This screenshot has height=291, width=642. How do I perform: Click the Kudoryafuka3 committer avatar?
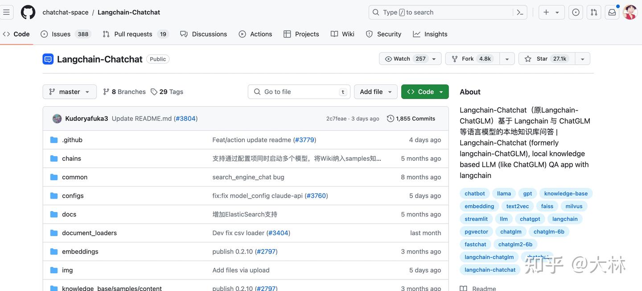point(57,119)
